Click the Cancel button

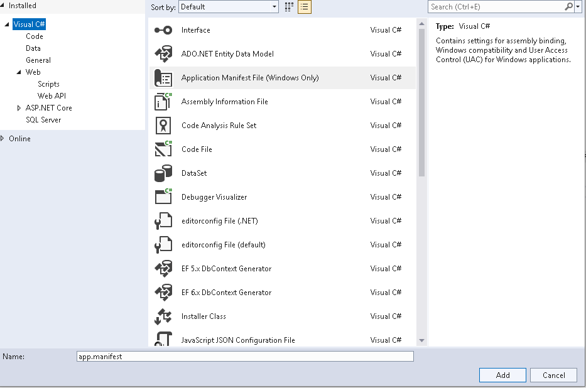(553, 375)
